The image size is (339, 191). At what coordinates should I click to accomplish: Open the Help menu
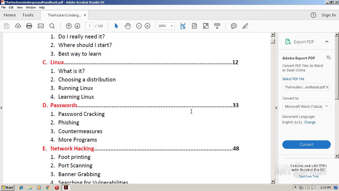[x=42, y=7]
